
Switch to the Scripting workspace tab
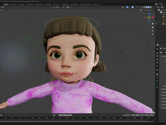point(96,5)
